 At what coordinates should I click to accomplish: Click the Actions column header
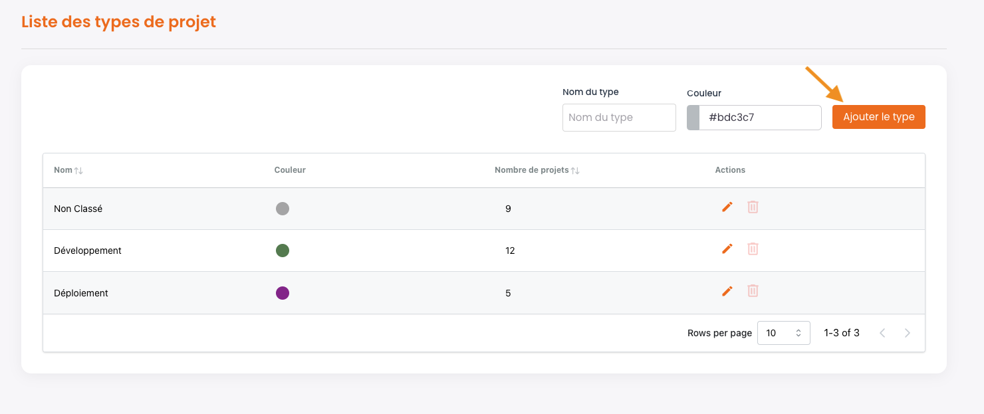[730, 170]
